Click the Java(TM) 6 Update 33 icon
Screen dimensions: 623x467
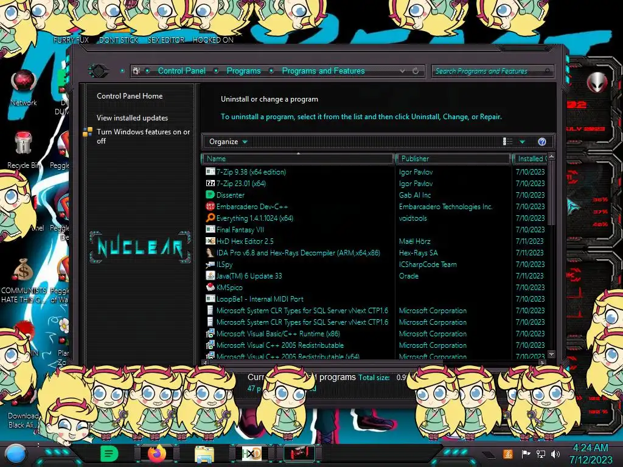(210, 275)
